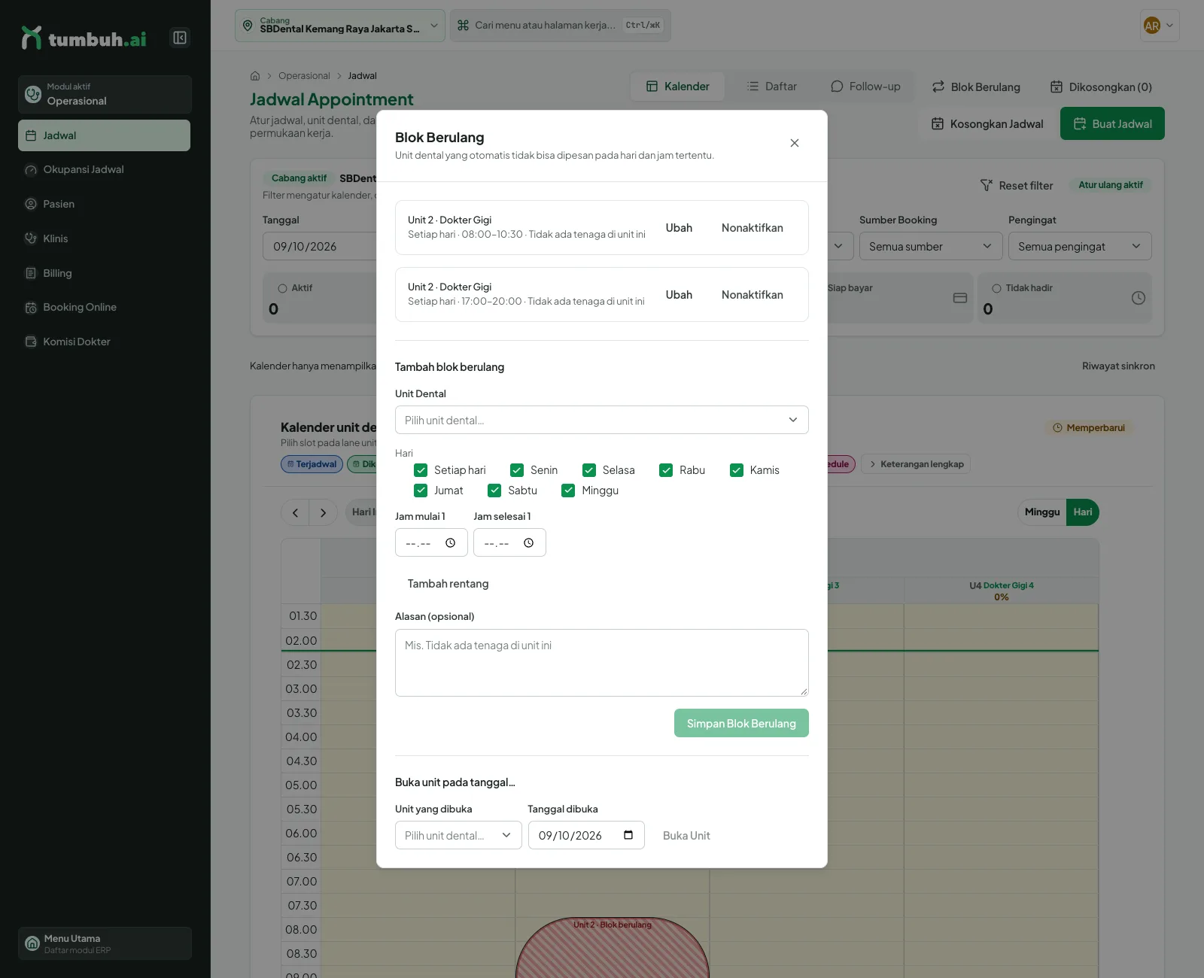Uncheck the Senin checkbox
This screenshot has height=978, width=1204.
coord(517,470)
